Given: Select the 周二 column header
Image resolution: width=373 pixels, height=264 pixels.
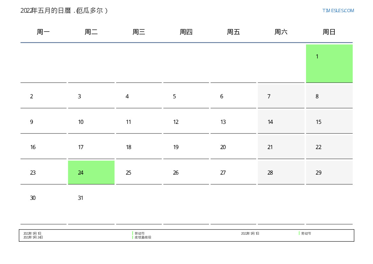Looking at the screenshot, I should (91, 32).
